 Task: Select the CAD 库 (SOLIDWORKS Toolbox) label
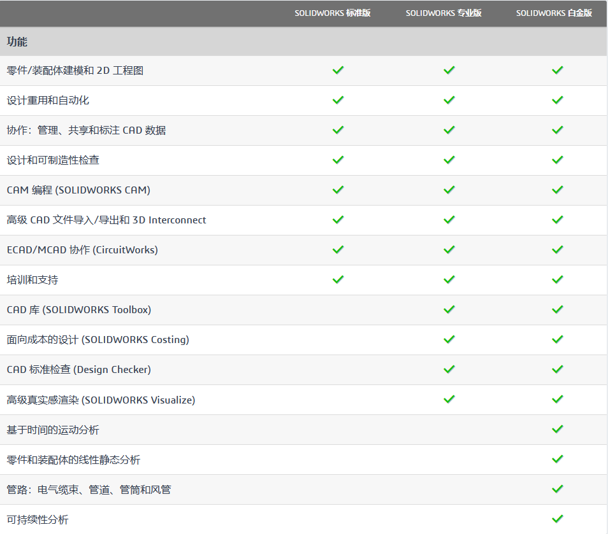(x=79, y=310)
